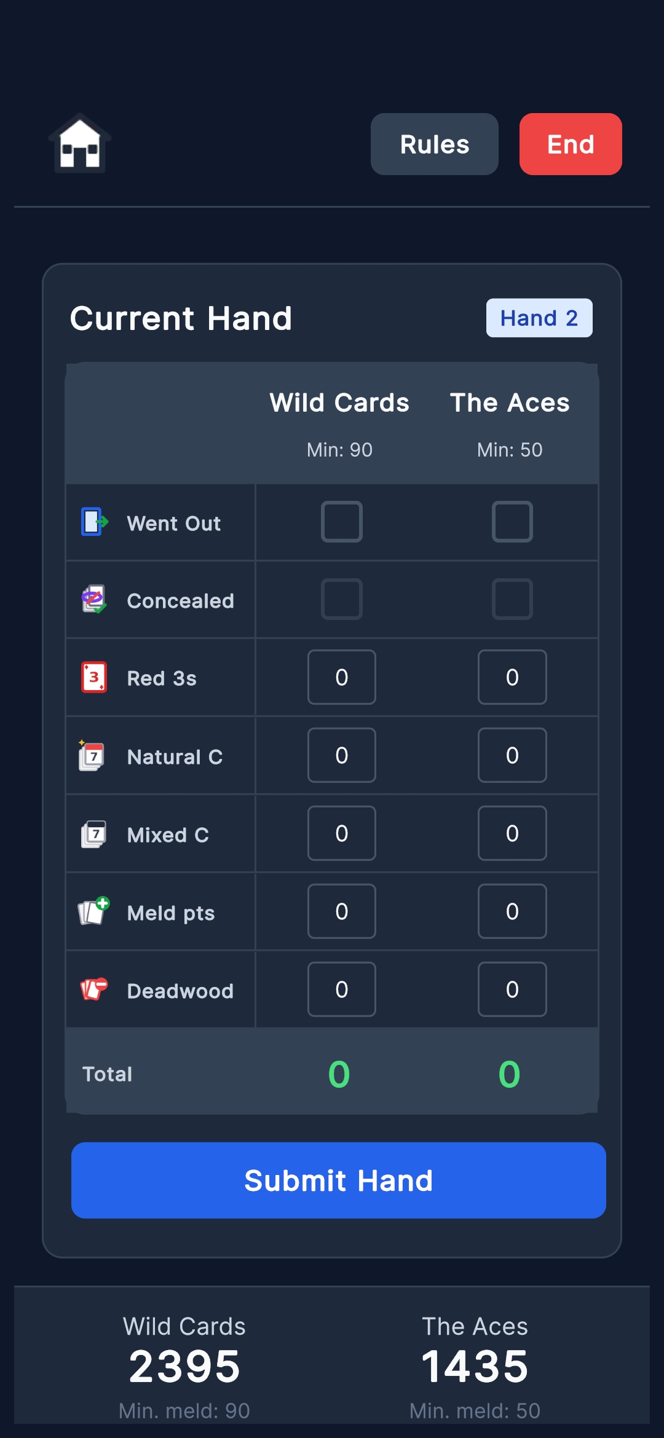664x1438 pixels.
Task: Select Natural C input for The Aces
Action: point(512,755)
